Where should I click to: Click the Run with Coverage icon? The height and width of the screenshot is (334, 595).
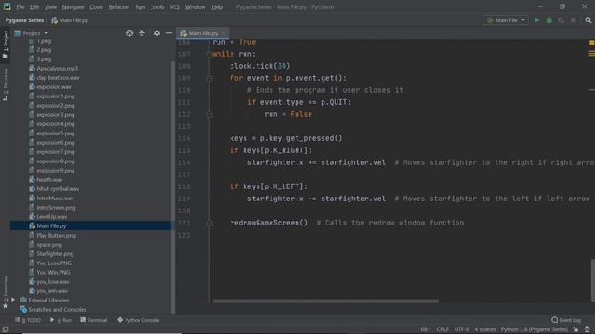point(561,20)
